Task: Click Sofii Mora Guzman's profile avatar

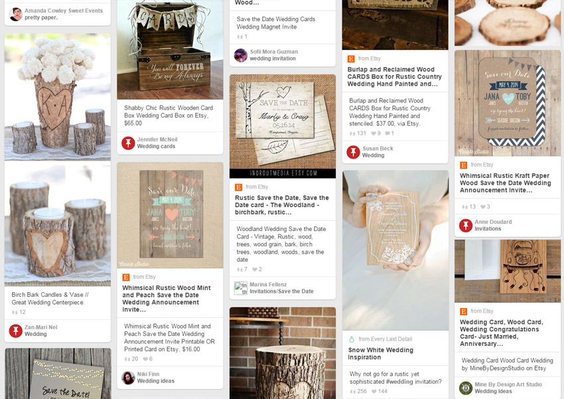Action: (x=240, y=55)
